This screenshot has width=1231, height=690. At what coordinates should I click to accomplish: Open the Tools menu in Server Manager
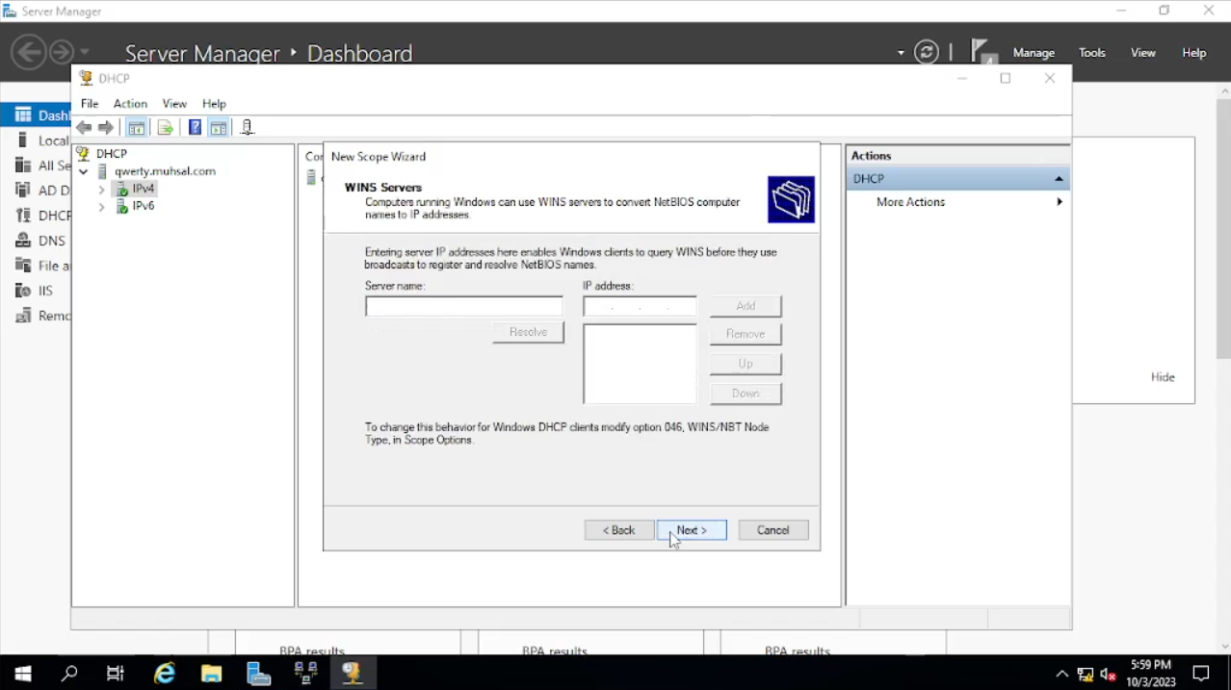tap(1091, 53)
